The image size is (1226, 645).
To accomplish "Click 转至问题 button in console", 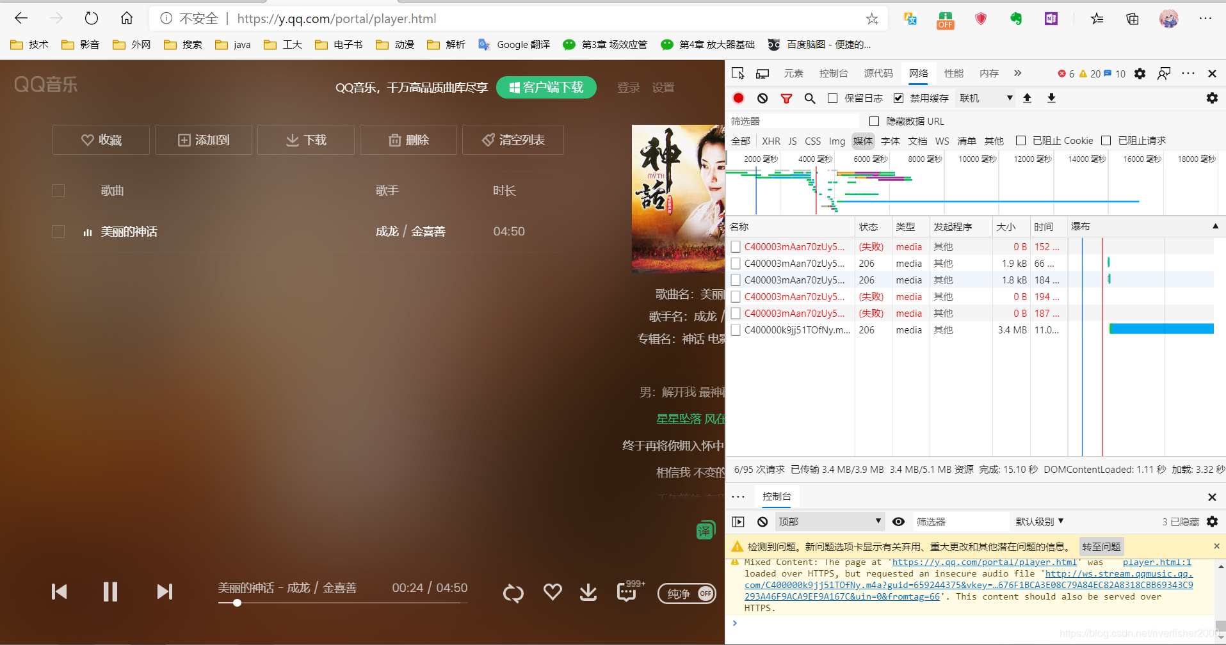I will pyautogui.click(x=1101, y=546).
